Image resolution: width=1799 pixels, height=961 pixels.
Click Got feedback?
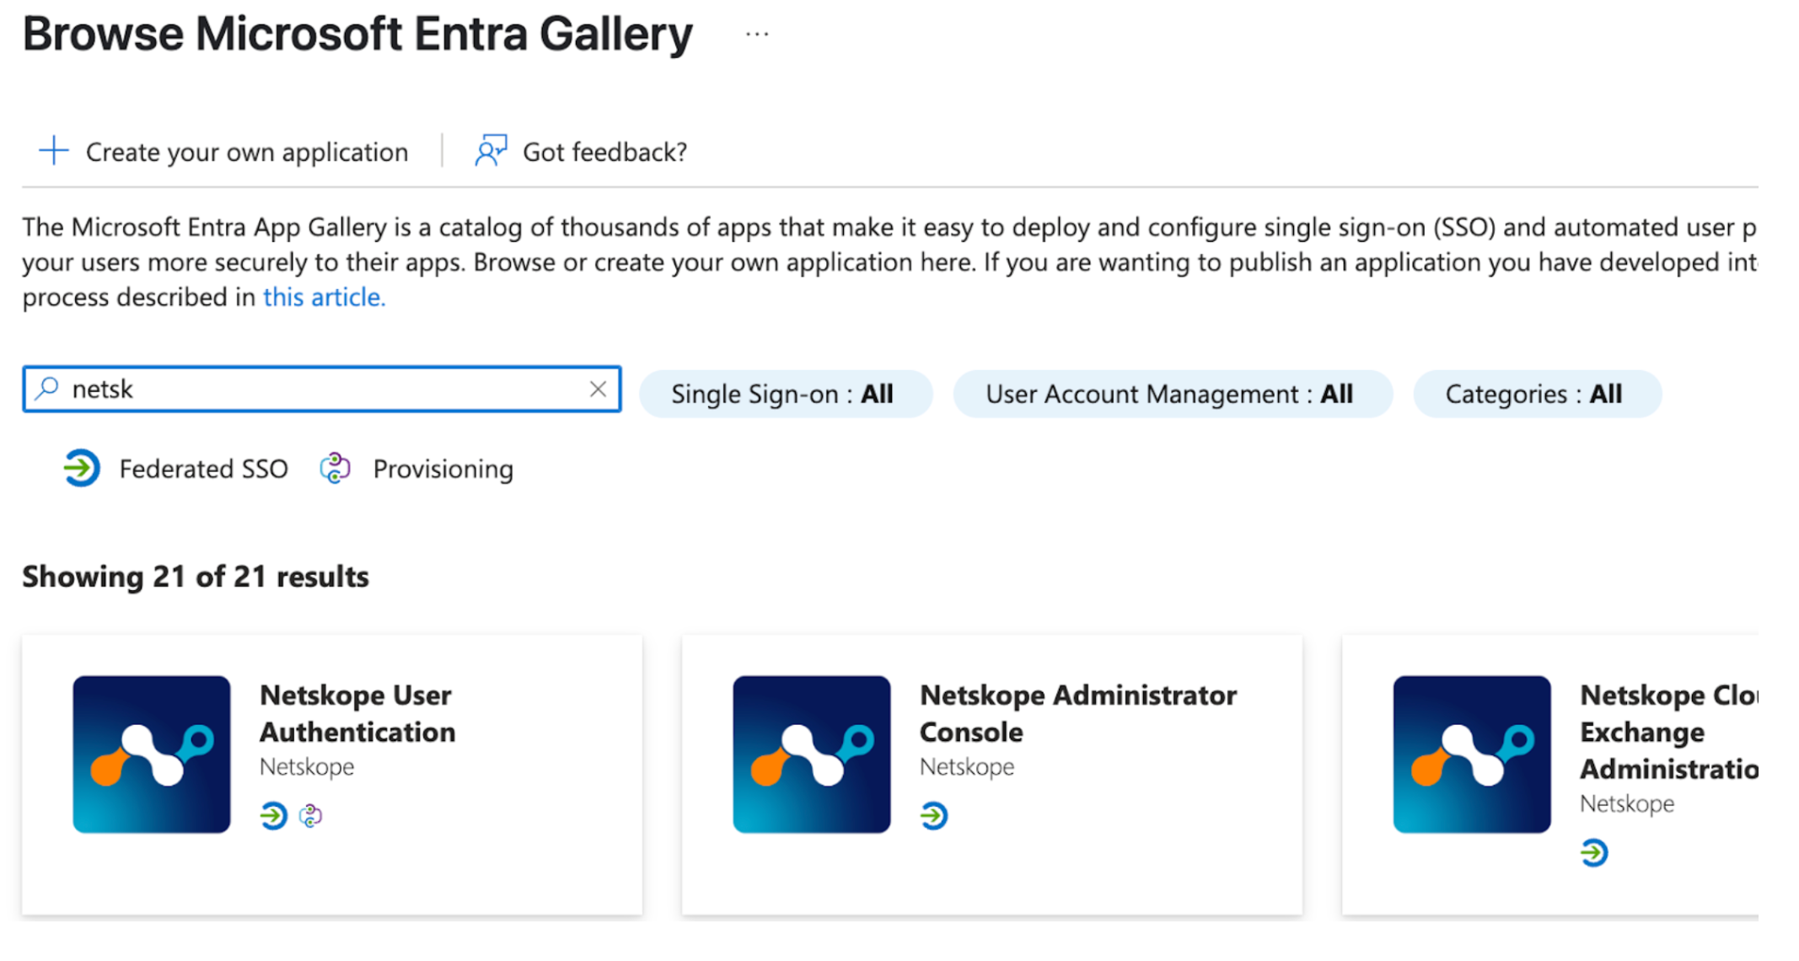(604, 152)
